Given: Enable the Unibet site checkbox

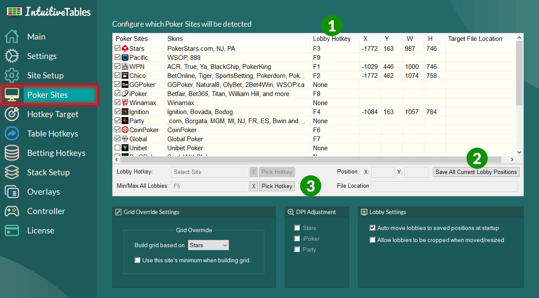Looking at the screenshot, I should (118, 148).
